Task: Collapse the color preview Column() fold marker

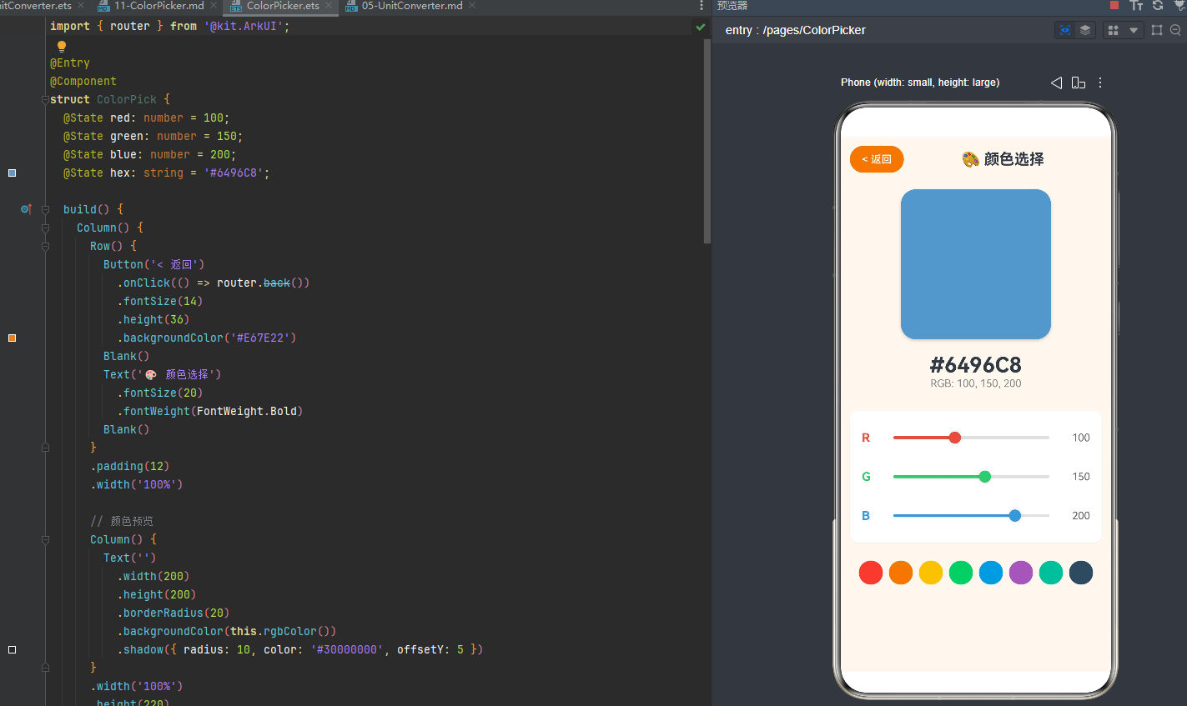Action: click(45, 539)
